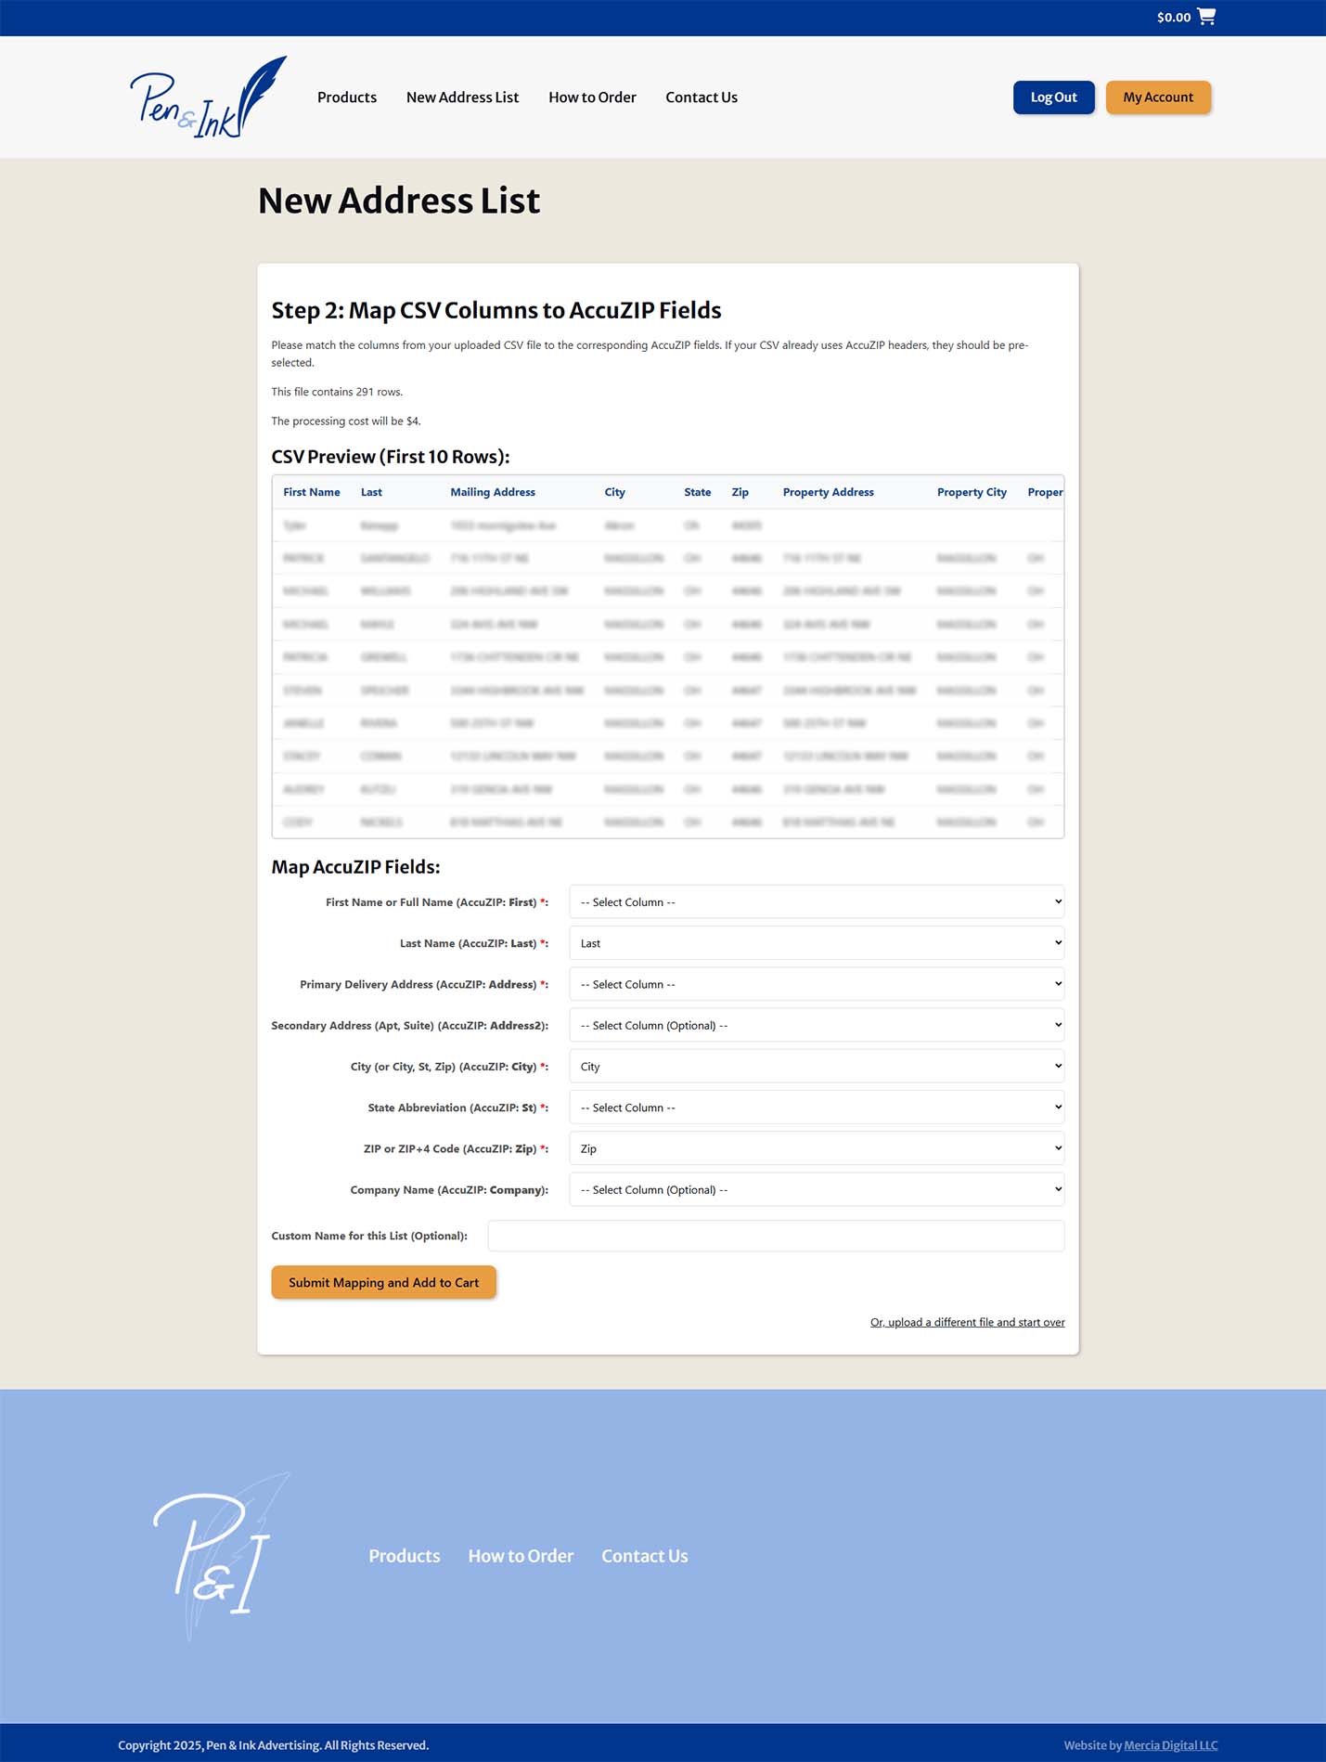Open How to Order in header
Image resolution: width=1326 pixels, height=1762 pixels.
[x=592, y=97]
